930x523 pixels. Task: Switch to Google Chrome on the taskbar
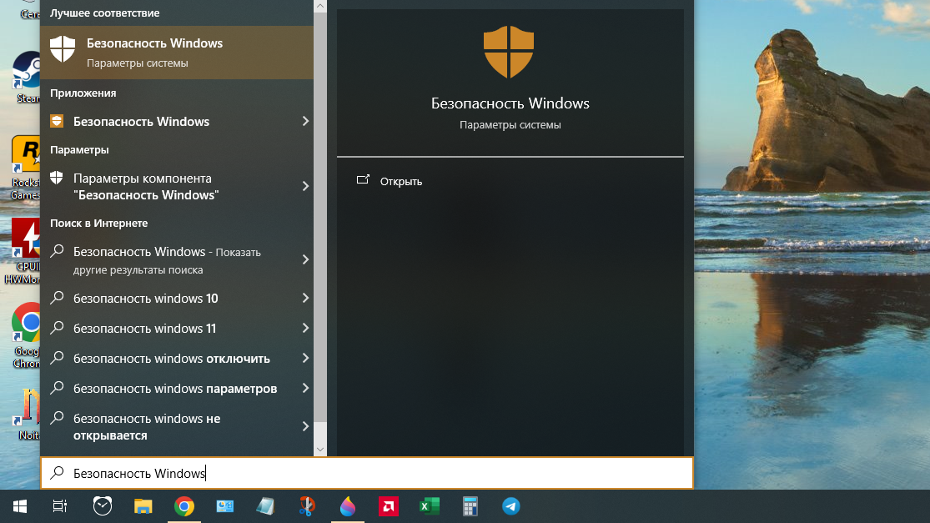[183, 506]
